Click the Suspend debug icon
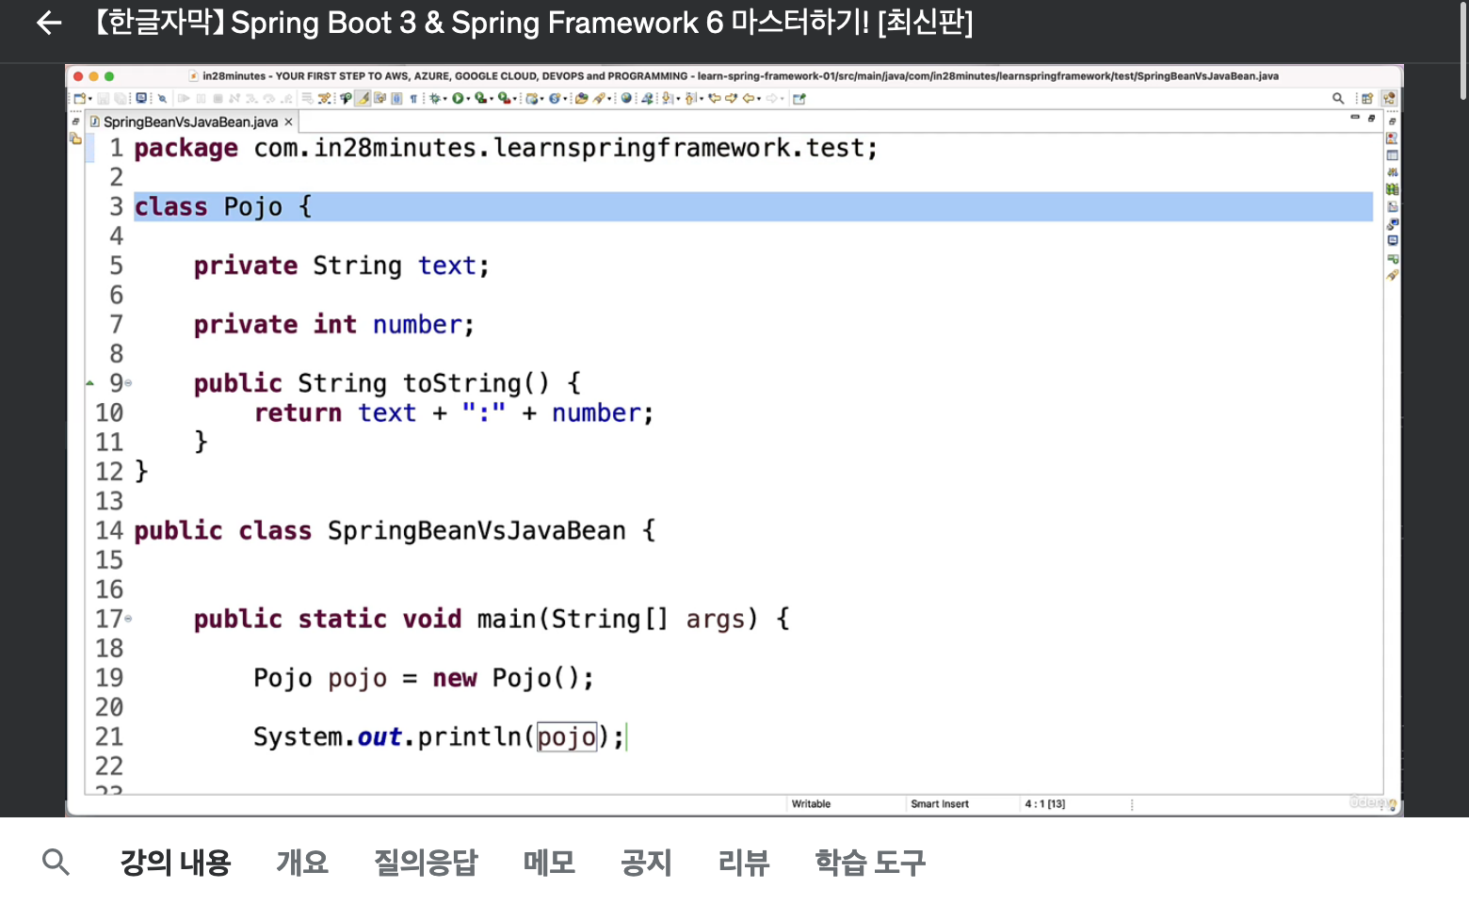The image size is (1469, 904). (x=201, y=98)
